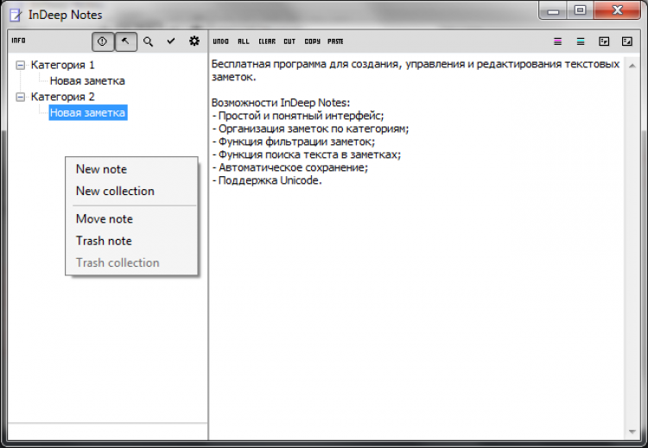Toggle the arrow pointer icon button
The width and height of the screenshot is (648, 448).
pyautogui.click(x=125, y=41)
